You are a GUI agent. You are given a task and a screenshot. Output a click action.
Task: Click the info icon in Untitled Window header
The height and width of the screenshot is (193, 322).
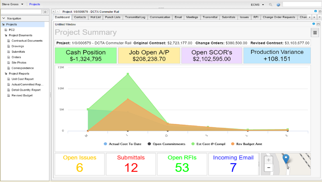[314, 24]
